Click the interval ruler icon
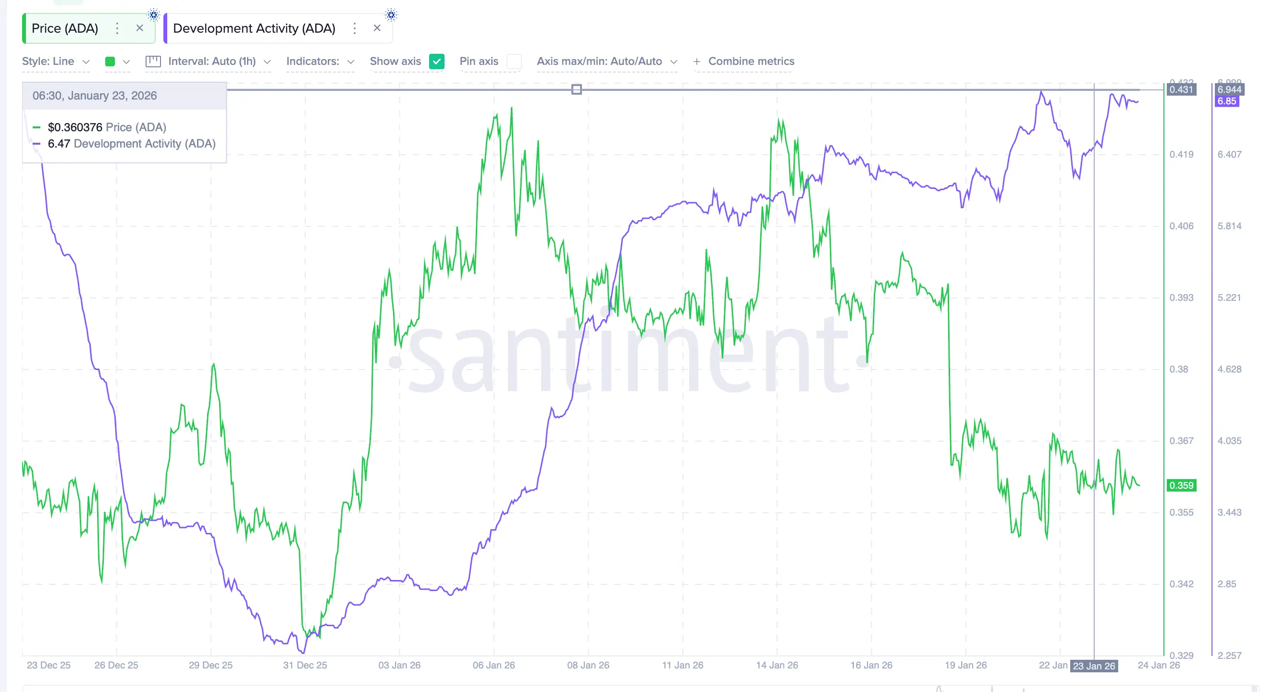This screenshot has height=692, width=1261. 153,61
